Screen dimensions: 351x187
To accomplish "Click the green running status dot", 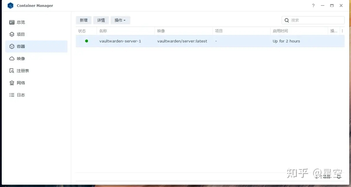I will coord(87,41).
